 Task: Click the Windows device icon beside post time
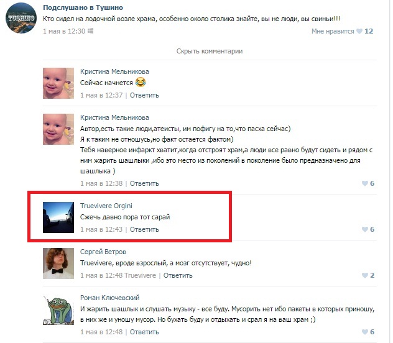pyautogui.click(x=91, y=31)
